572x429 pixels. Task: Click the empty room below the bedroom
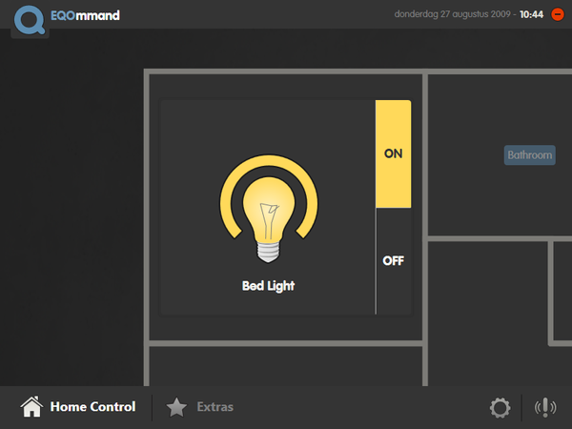(x=286, y=366)
